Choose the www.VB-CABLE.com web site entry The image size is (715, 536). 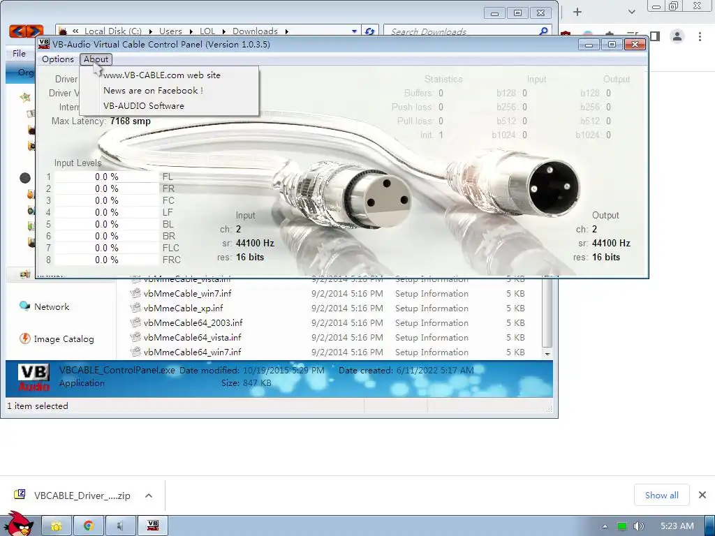pos(162,75)
